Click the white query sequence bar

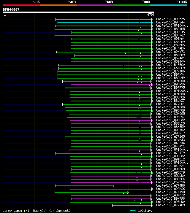pyautogui.click(x=78, y=12)
